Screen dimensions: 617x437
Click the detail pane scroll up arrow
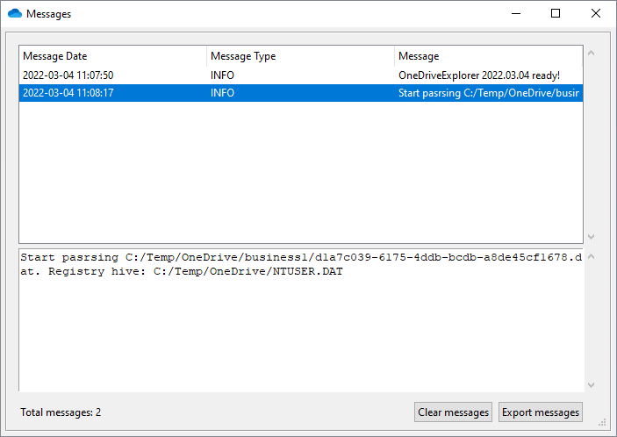pyautogui.click(x=591, y=256)
